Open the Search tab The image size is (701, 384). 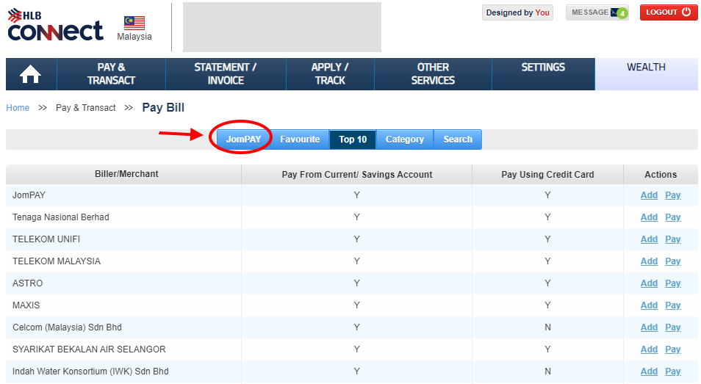tap(458, 140)
